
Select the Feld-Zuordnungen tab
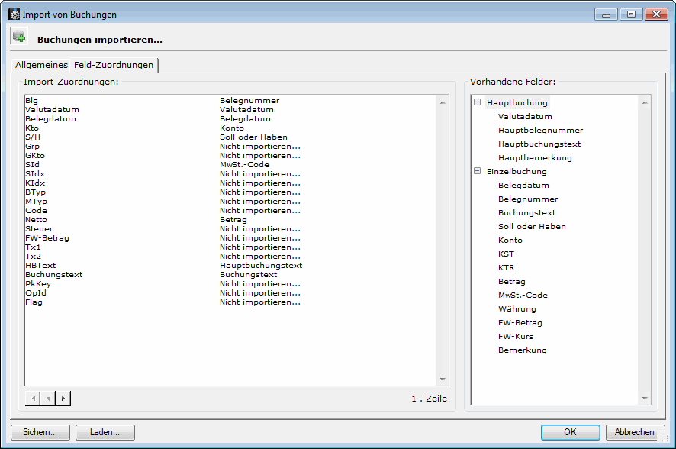click(x=114, y=65)
